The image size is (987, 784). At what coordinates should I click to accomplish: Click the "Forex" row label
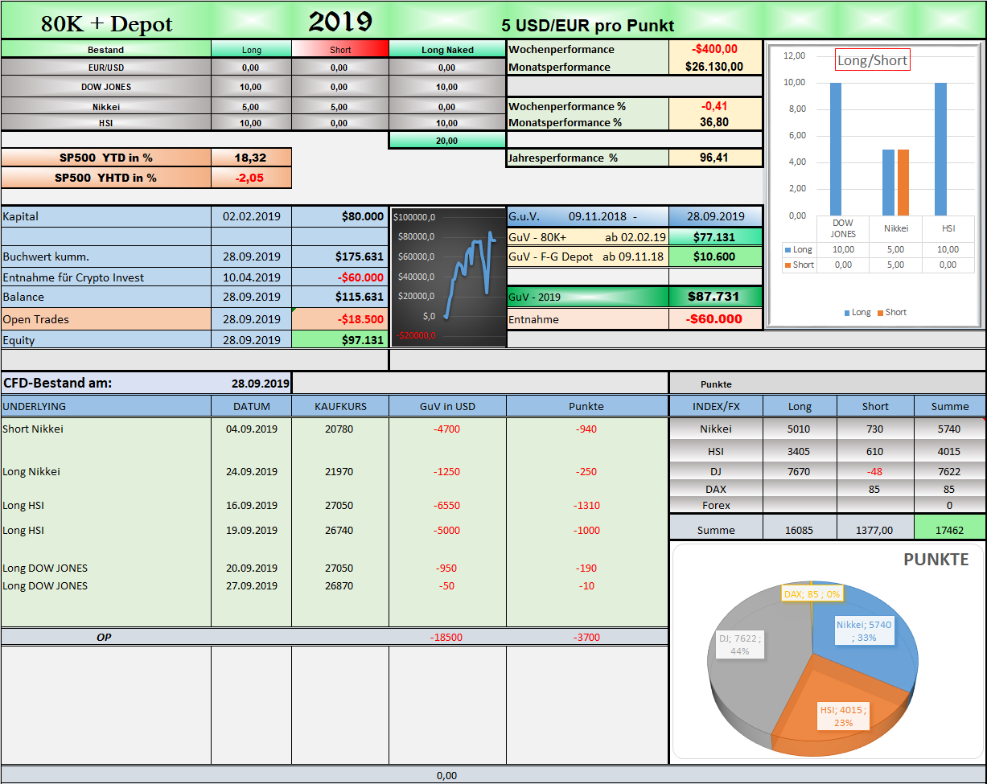[716, 505]
